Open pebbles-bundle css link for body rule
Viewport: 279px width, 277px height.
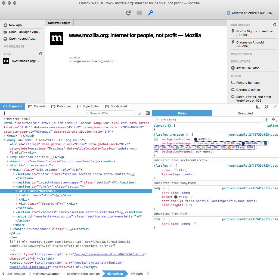pos(250,188)
